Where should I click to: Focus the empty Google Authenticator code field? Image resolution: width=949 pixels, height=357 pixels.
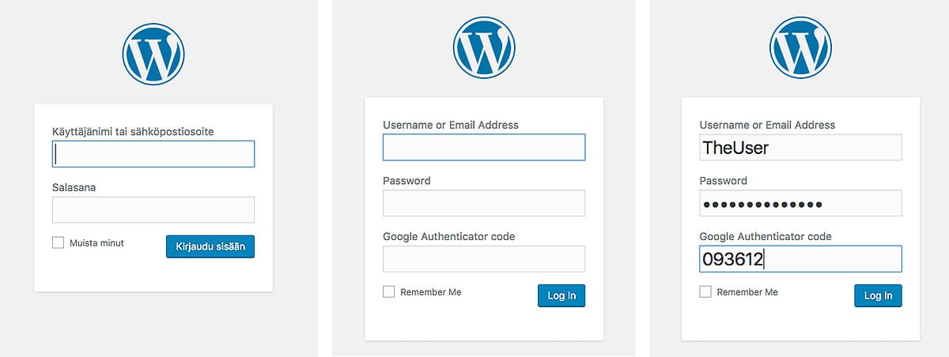pos(484,259)
